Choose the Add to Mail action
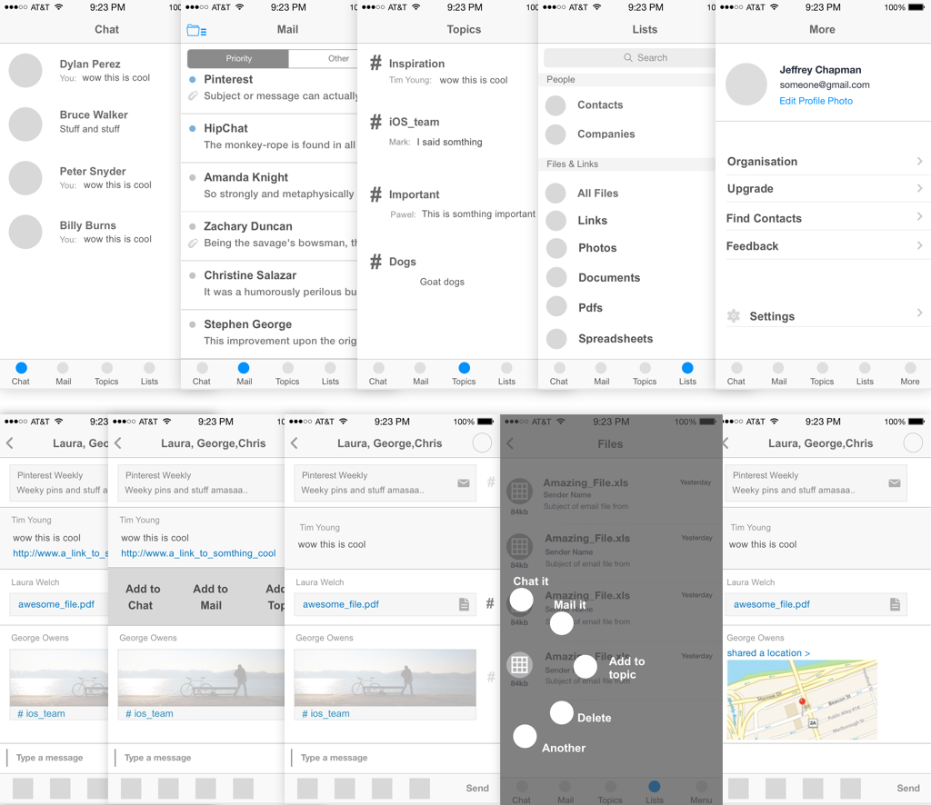The height and width of the screenshot is (805, 931). 210,597
